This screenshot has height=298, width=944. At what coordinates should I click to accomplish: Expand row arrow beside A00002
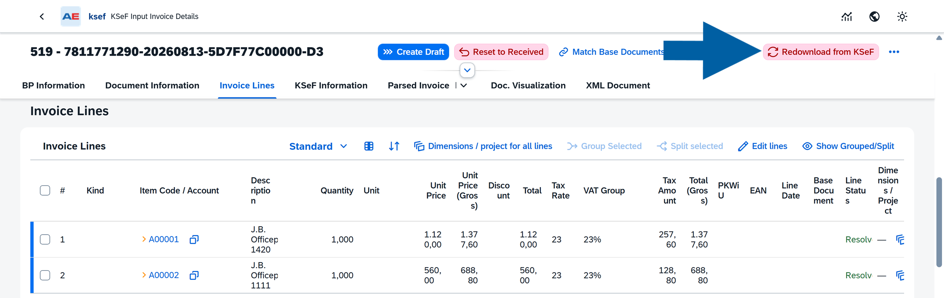144,275
